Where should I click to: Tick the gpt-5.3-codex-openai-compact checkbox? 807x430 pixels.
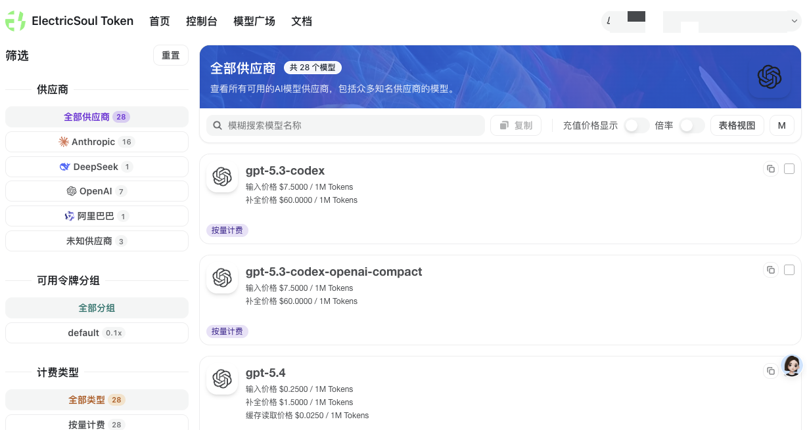[x=789, y=270]
